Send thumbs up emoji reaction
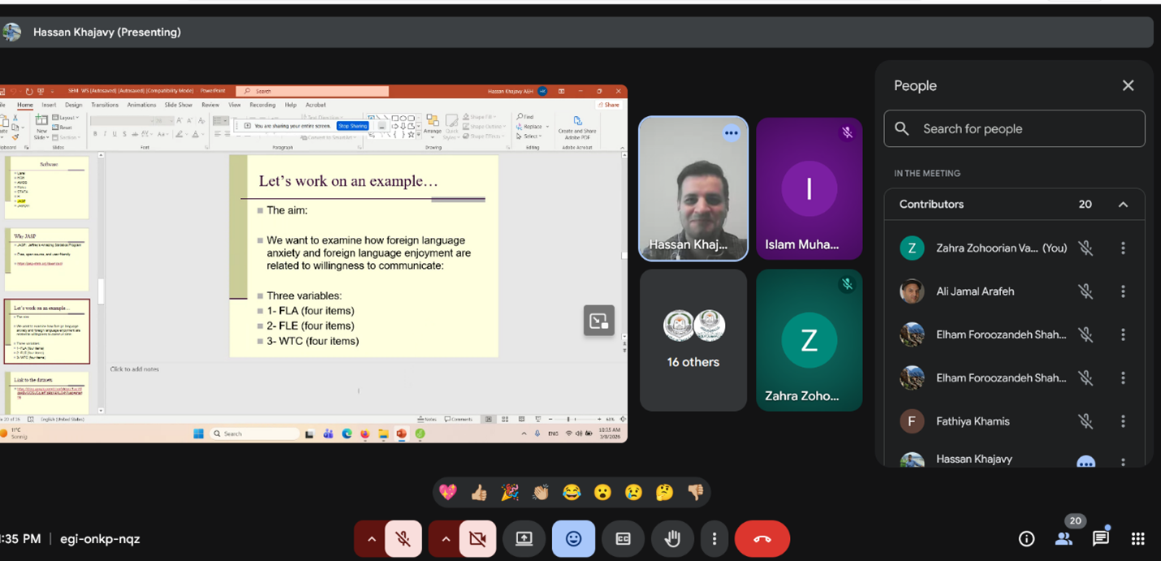This screenshot has height=561, width=1161. pyautogui.click(x=479, y=492)
